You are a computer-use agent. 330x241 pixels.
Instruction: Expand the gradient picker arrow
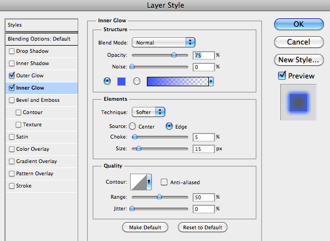(211, 81)
